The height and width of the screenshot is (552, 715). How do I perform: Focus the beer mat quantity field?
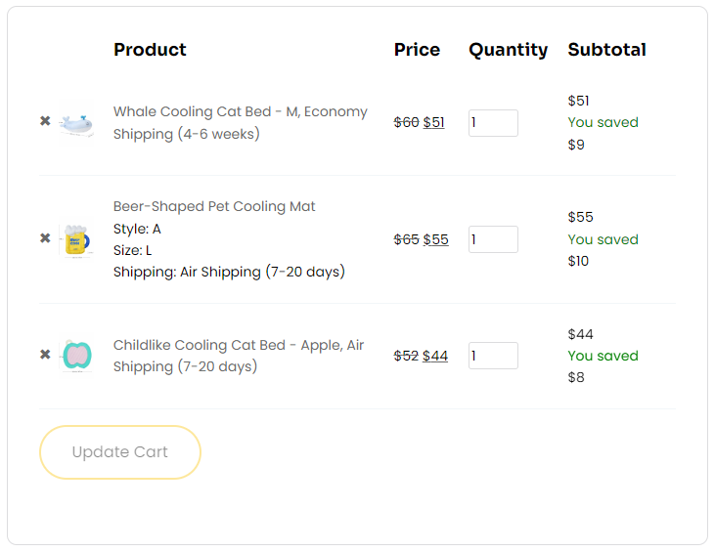coord(493,239)
